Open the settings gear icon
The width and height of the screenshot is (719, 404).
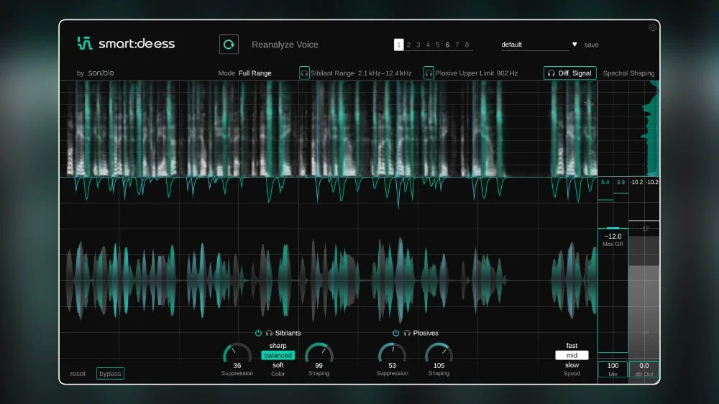[x=652, y=27]
